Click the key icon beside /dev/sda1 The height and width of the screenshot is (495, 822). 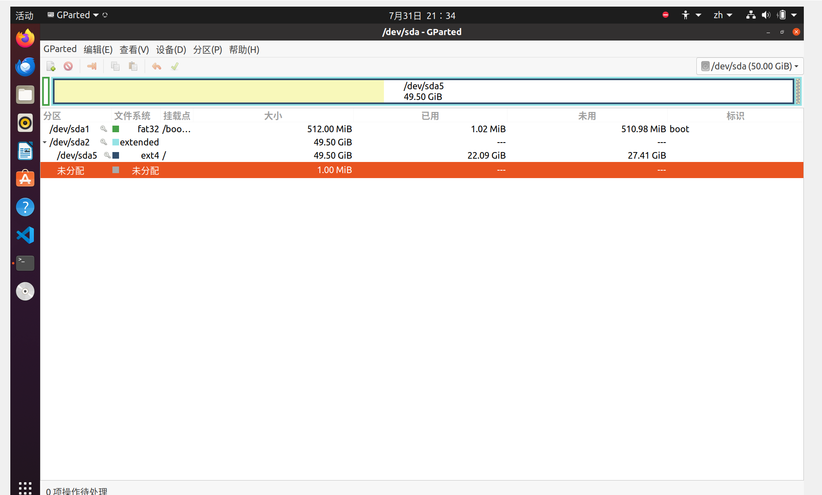click(104, 129)
